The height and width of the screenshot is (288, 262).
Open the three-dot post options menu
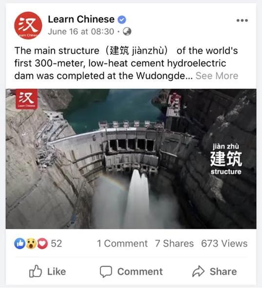242,21
